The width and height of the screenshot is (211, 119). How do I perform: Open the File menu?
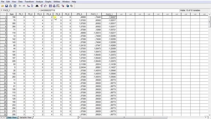tap(3, 2)
